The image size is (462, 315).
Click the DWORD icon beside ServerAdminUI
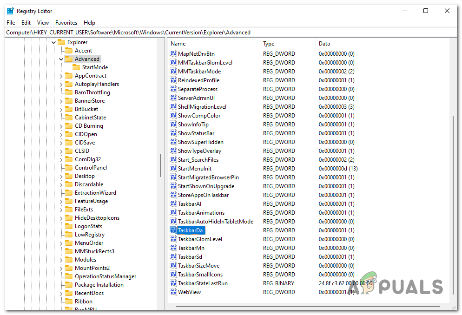[173, 98]
